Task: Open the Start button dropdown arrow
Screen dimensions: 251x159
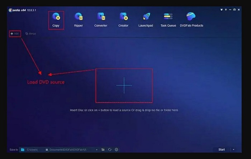Action: [x=233, y=150]
